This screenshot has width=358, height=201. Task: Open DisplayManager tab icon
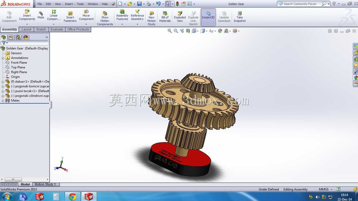26,37
